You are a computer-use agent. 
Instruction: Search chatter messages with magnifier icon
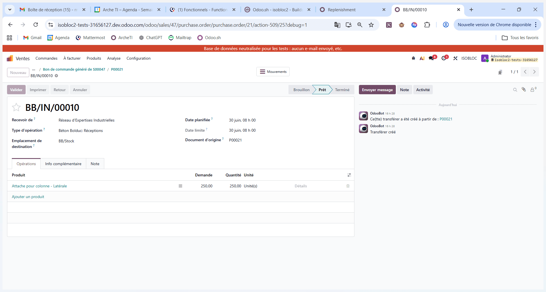click(x=515, y=90)
